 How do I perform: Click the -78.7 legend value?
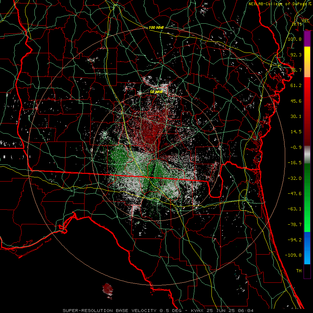[x=295, y=225]
